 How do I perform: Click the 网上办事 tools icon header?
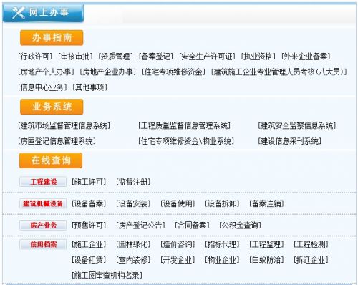click(43, 13)
